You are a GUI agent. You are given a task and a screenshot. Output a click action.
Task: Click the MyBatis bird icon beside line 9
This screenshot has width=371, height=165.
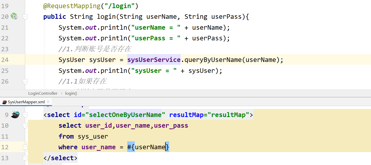15,114
